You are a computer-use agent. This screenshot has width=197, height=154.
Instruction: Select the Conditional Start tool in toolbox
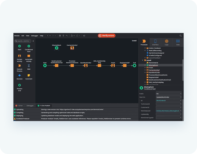(x=29, y=46)
